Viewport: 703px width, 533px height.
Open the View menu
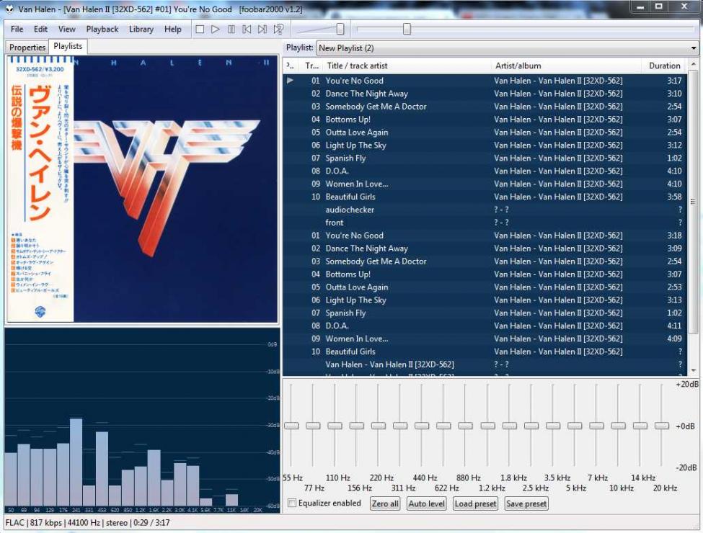click(67, 29)
